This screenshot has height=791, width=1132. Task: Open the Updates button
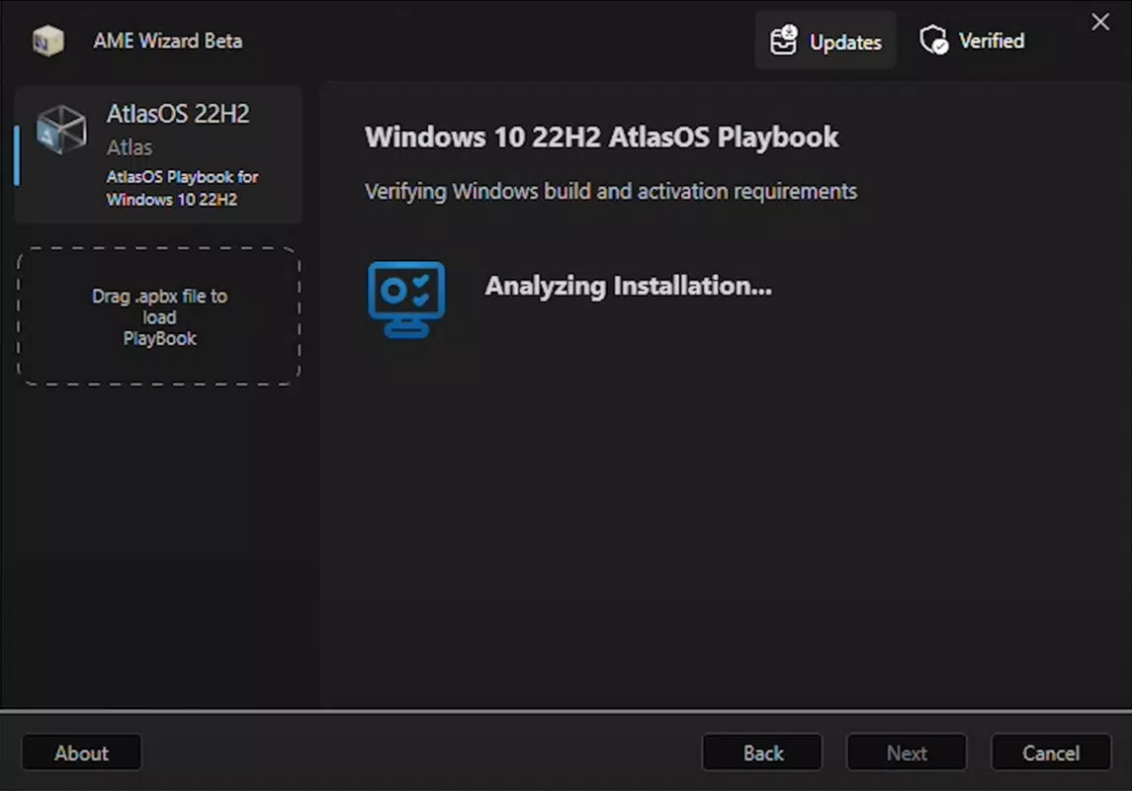pyautogui.click(x=826, y=41)
